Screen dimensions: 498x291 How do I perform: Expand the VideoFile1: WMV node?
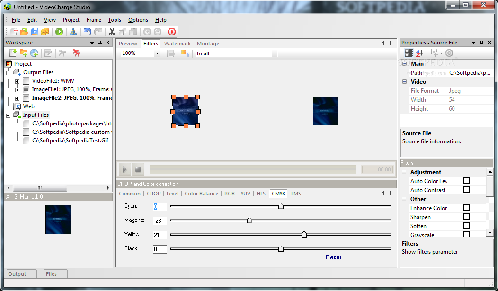pyautogui.click(x=17, y=81)
